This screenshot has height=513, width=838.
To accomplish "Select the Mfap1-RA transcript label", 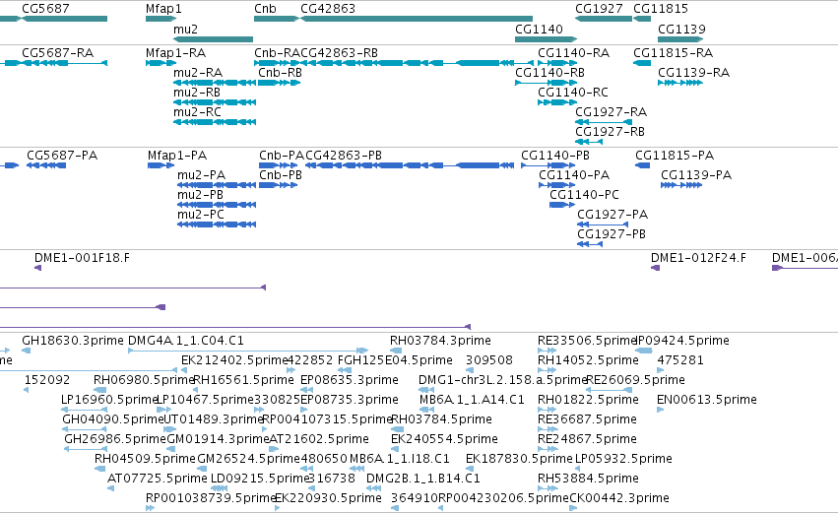I will 176,53.
